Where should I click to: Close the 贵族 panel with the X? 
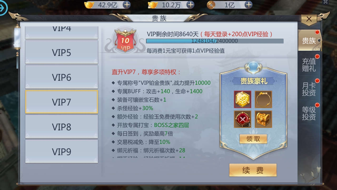(x=309, y=19)
